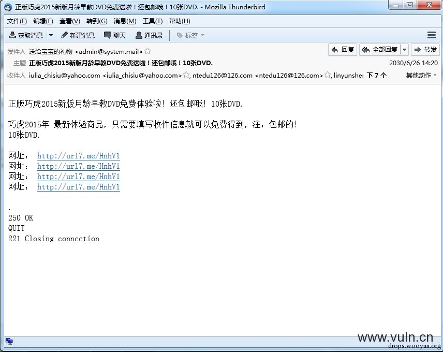Image resolution: width=443 pixels, height=352 pixels.
Task: Open the 编辑(E) menu
Action: coord(43,21)
